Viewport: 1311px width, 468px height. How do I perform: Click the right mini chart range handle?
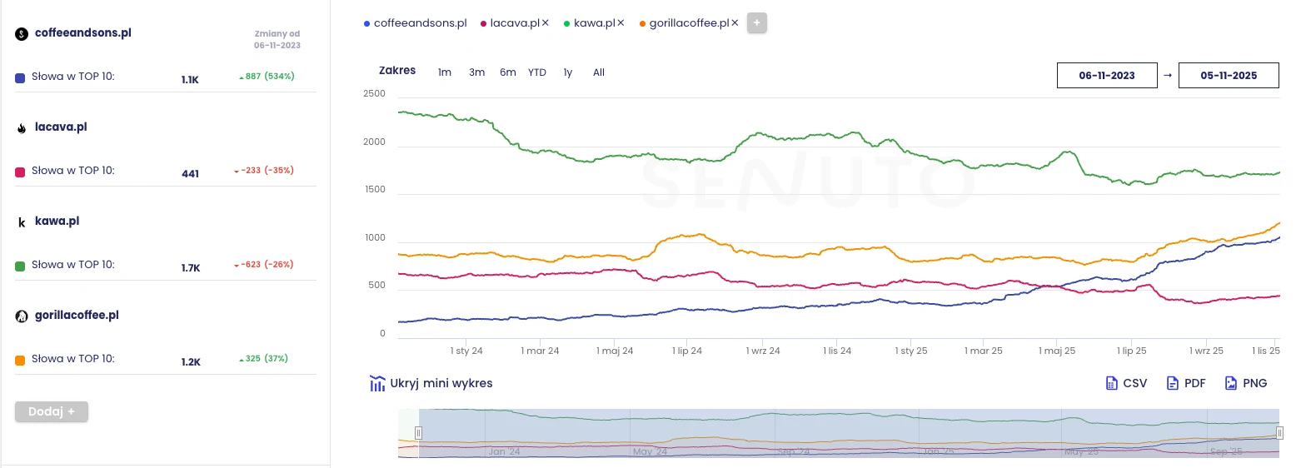(x=1279, y=433)
